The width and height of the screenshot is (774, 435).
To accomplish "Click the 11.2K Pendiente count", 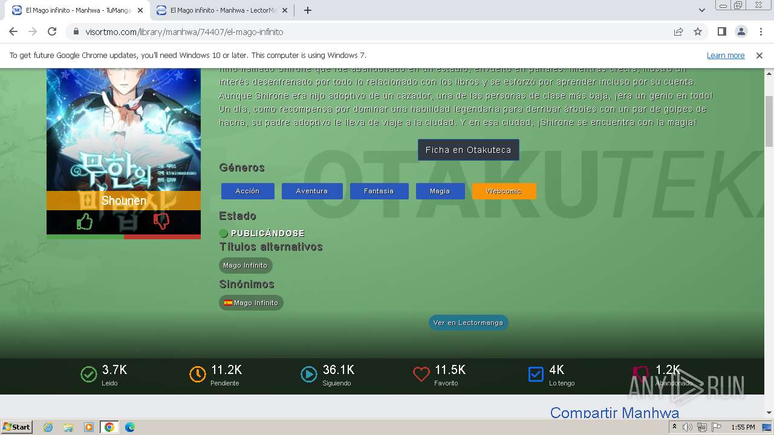I will 226,370.
